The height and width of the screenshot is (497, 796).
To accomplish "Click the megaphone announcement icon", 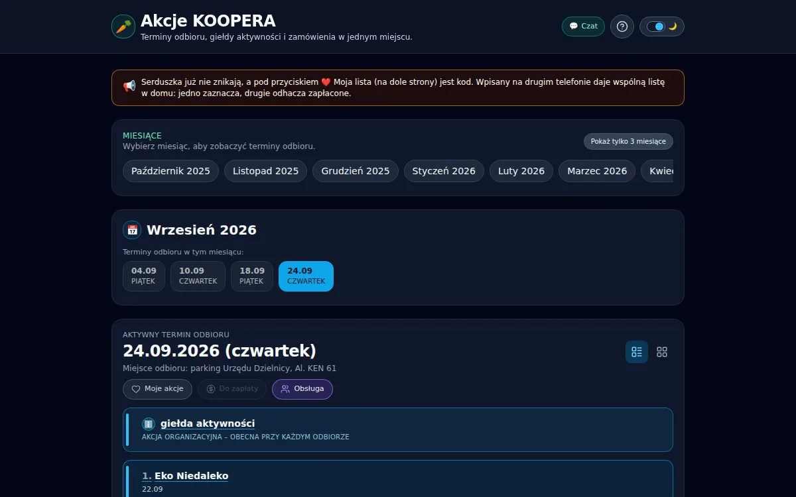I will [129, 86].
